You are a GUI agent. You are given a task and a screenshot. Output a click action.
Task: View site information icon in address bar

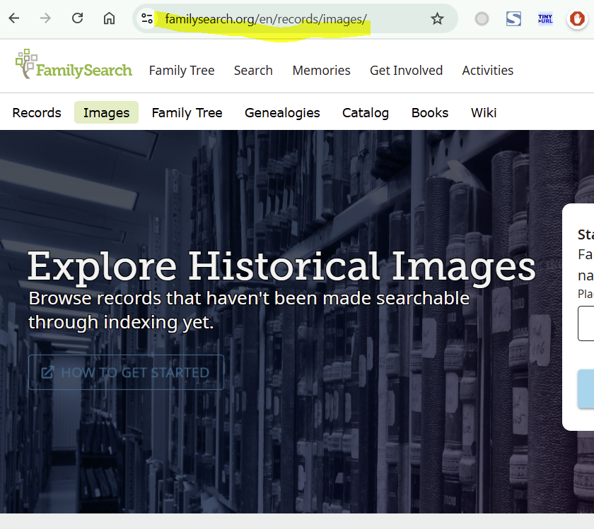(x=146, y=18)
